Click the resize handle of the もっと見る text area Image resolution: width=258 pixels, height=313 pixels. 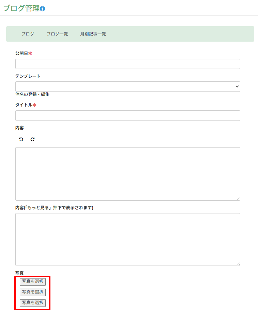[239, 264]
